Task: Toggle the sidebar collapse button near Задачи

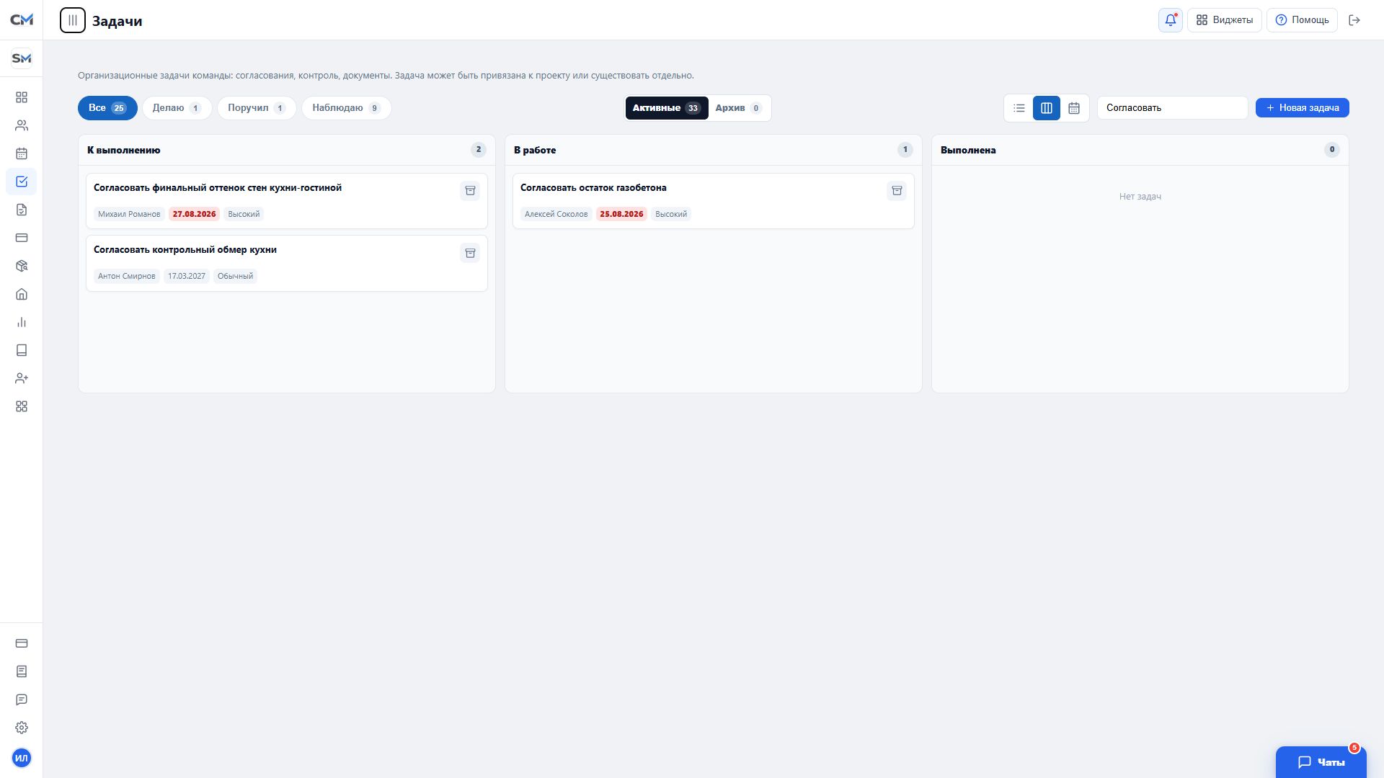Action: coord(73,20)
